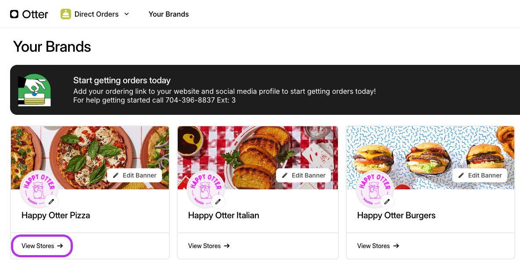Edit the Happy Otter Pizza logo
The image size is (520, 263).
(51, 202)
